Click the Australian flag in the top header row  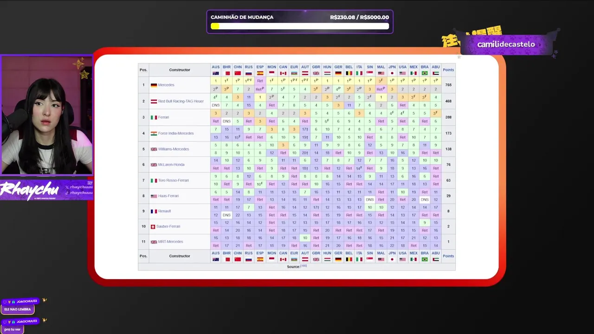(215, 73)
